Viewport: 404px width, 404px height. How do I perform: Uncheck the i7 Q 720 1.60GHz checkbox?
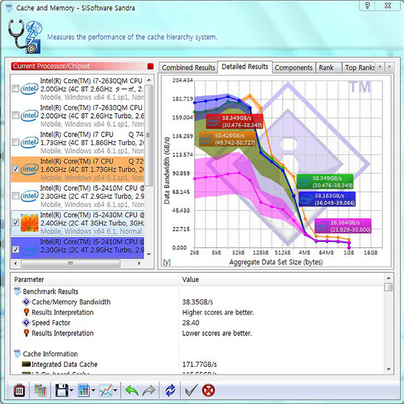click(x=15, y=169)
